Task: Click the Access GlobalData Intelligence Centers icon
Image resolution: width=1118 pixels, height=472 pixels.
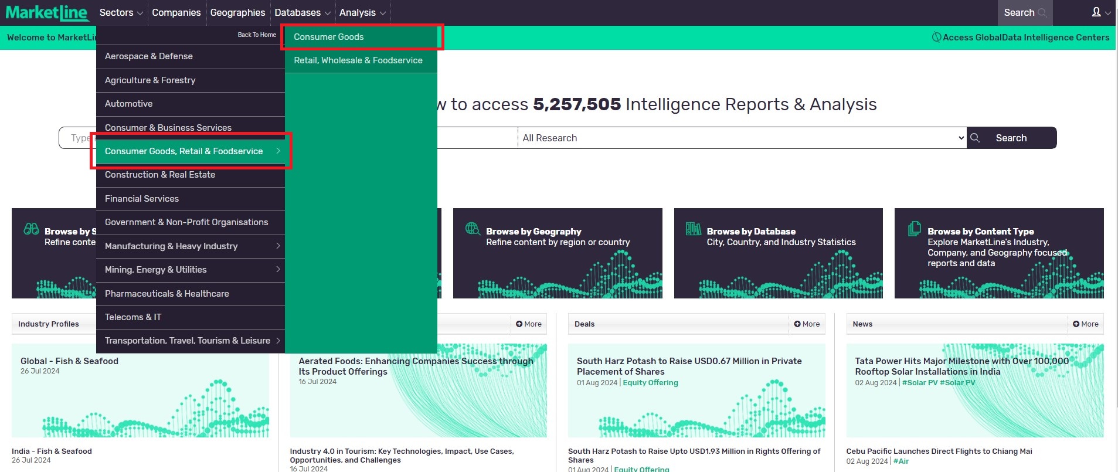Action: 936,38
